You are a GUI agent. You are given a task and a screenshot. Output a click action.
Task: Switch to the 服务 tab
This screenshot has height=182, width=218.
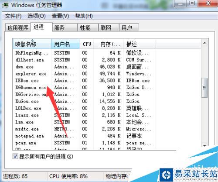[x=65, y=27]
